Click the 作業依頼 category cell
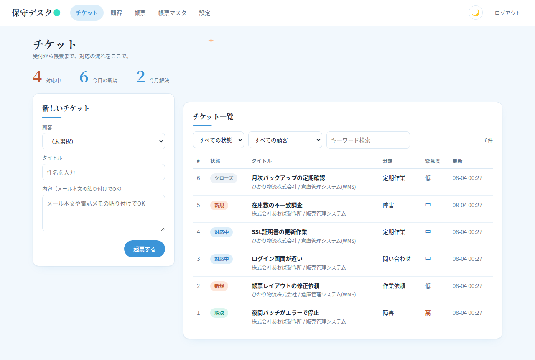The width and height of the screenshot is (535, 360). click(394, 286)
